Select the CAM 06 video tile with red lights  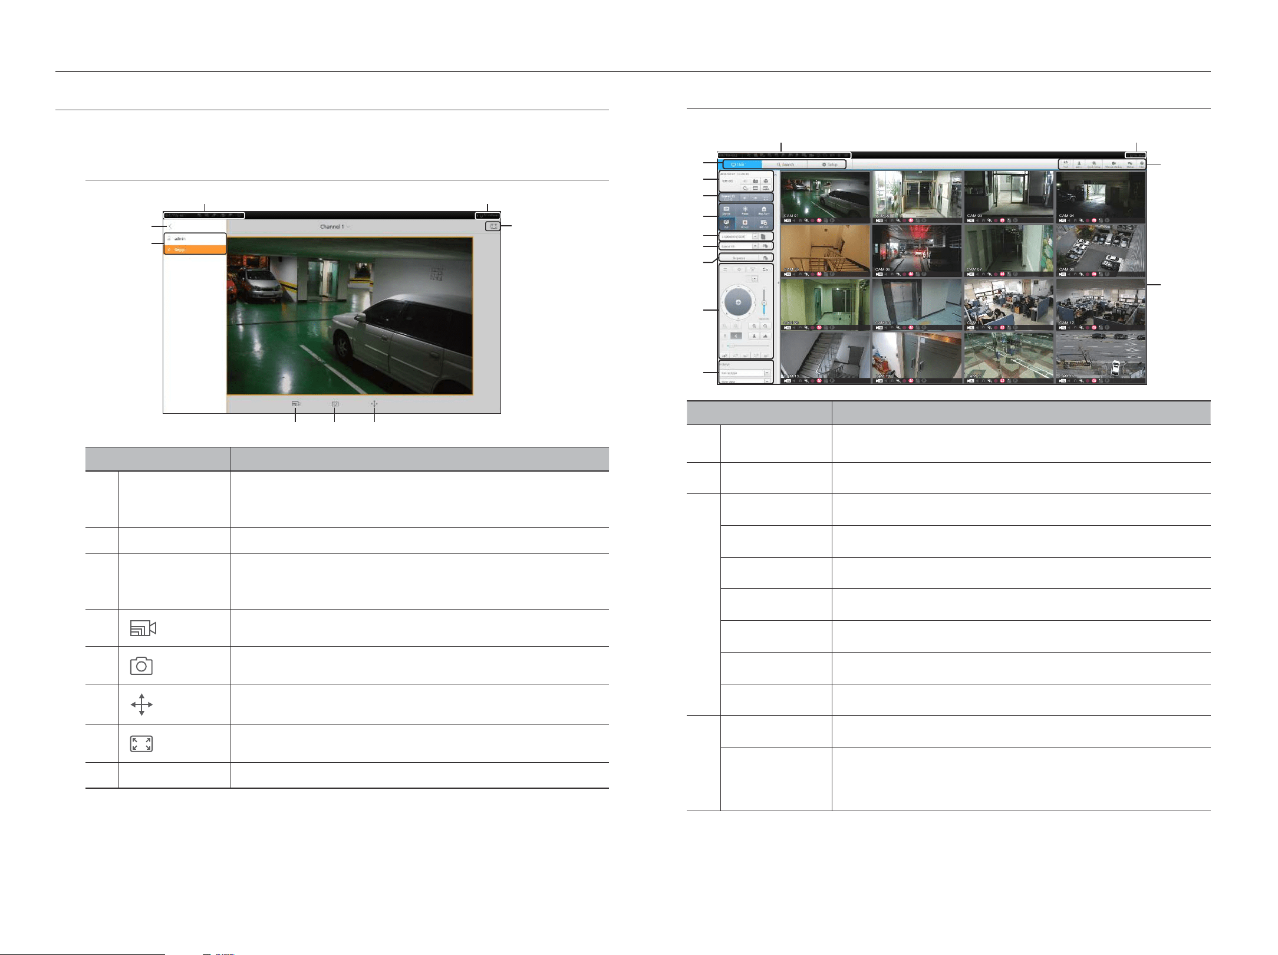917,251
